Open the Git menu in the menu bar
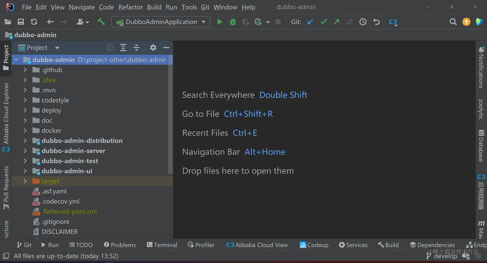This screenshot has width=487, height=263. coord(205,7)
